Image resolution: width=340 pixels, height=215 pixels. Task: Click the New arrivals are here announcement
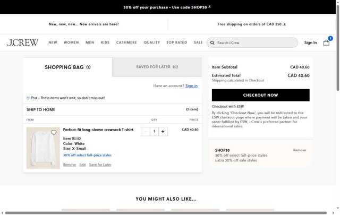click(x=84, y=24)
